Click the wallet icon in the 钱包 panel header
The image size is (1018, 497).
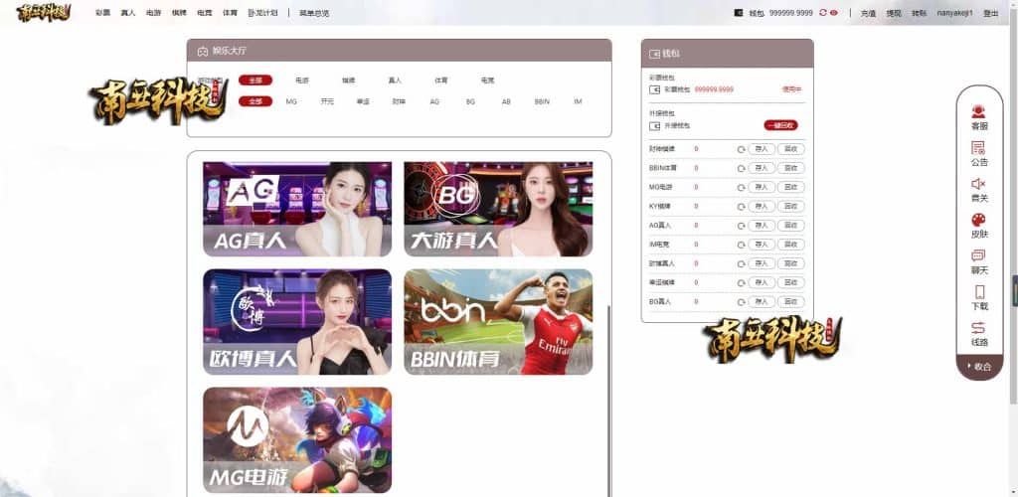pos(654,54)
